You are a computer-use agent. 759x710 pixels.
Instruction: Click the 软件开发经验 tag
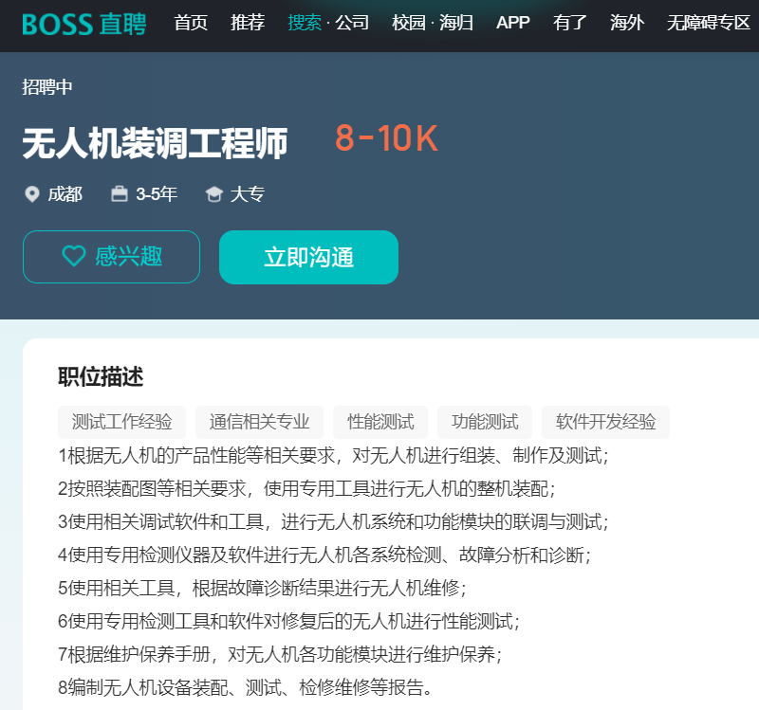click(x=606, y=422)
